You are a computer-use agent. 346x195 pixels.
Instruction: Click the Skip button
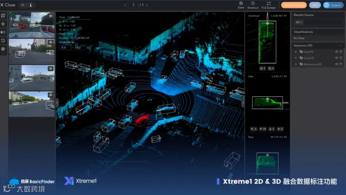(x=315, y=5)
